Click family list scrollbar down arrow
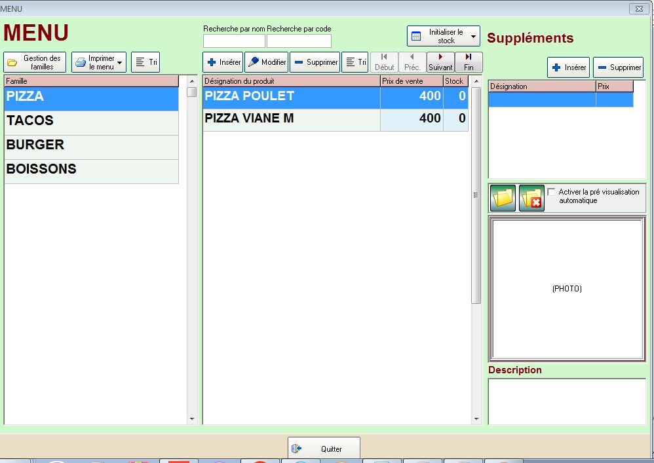The width and height of the screenshot is (654, 463). (192, 419)
